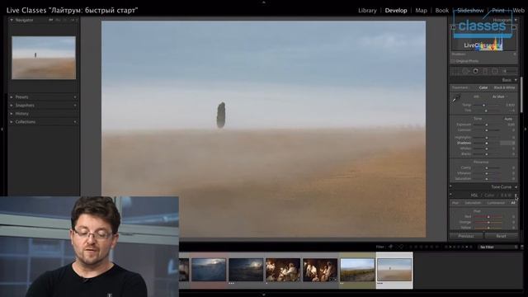The image size is (528, 297).
Task: Click the HSL panel header label
Action: click(x=474, y=196)
